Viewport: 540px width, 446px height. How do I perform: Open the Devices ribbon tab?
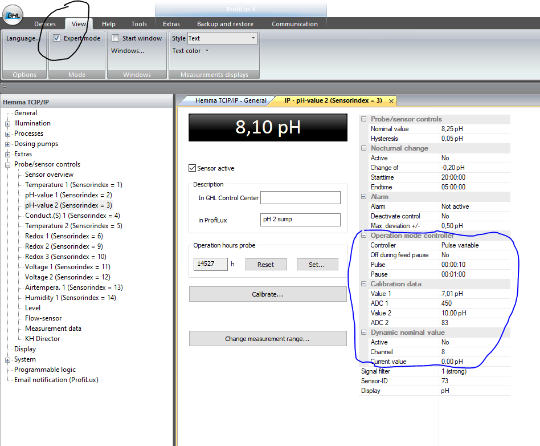45,24
